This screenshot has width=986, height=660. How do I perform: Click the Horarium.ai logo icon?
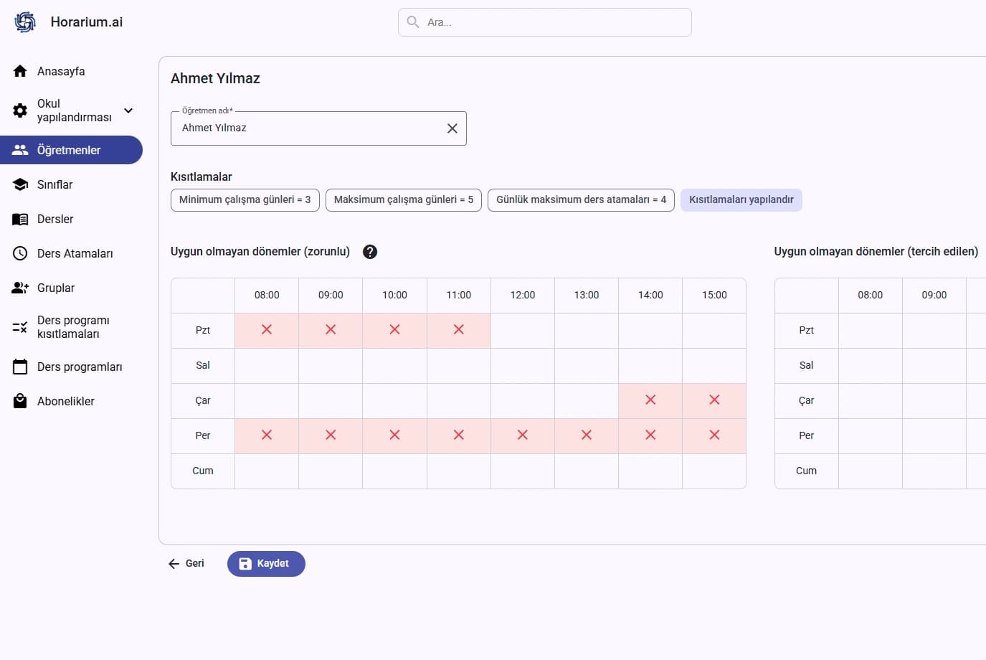25,22
